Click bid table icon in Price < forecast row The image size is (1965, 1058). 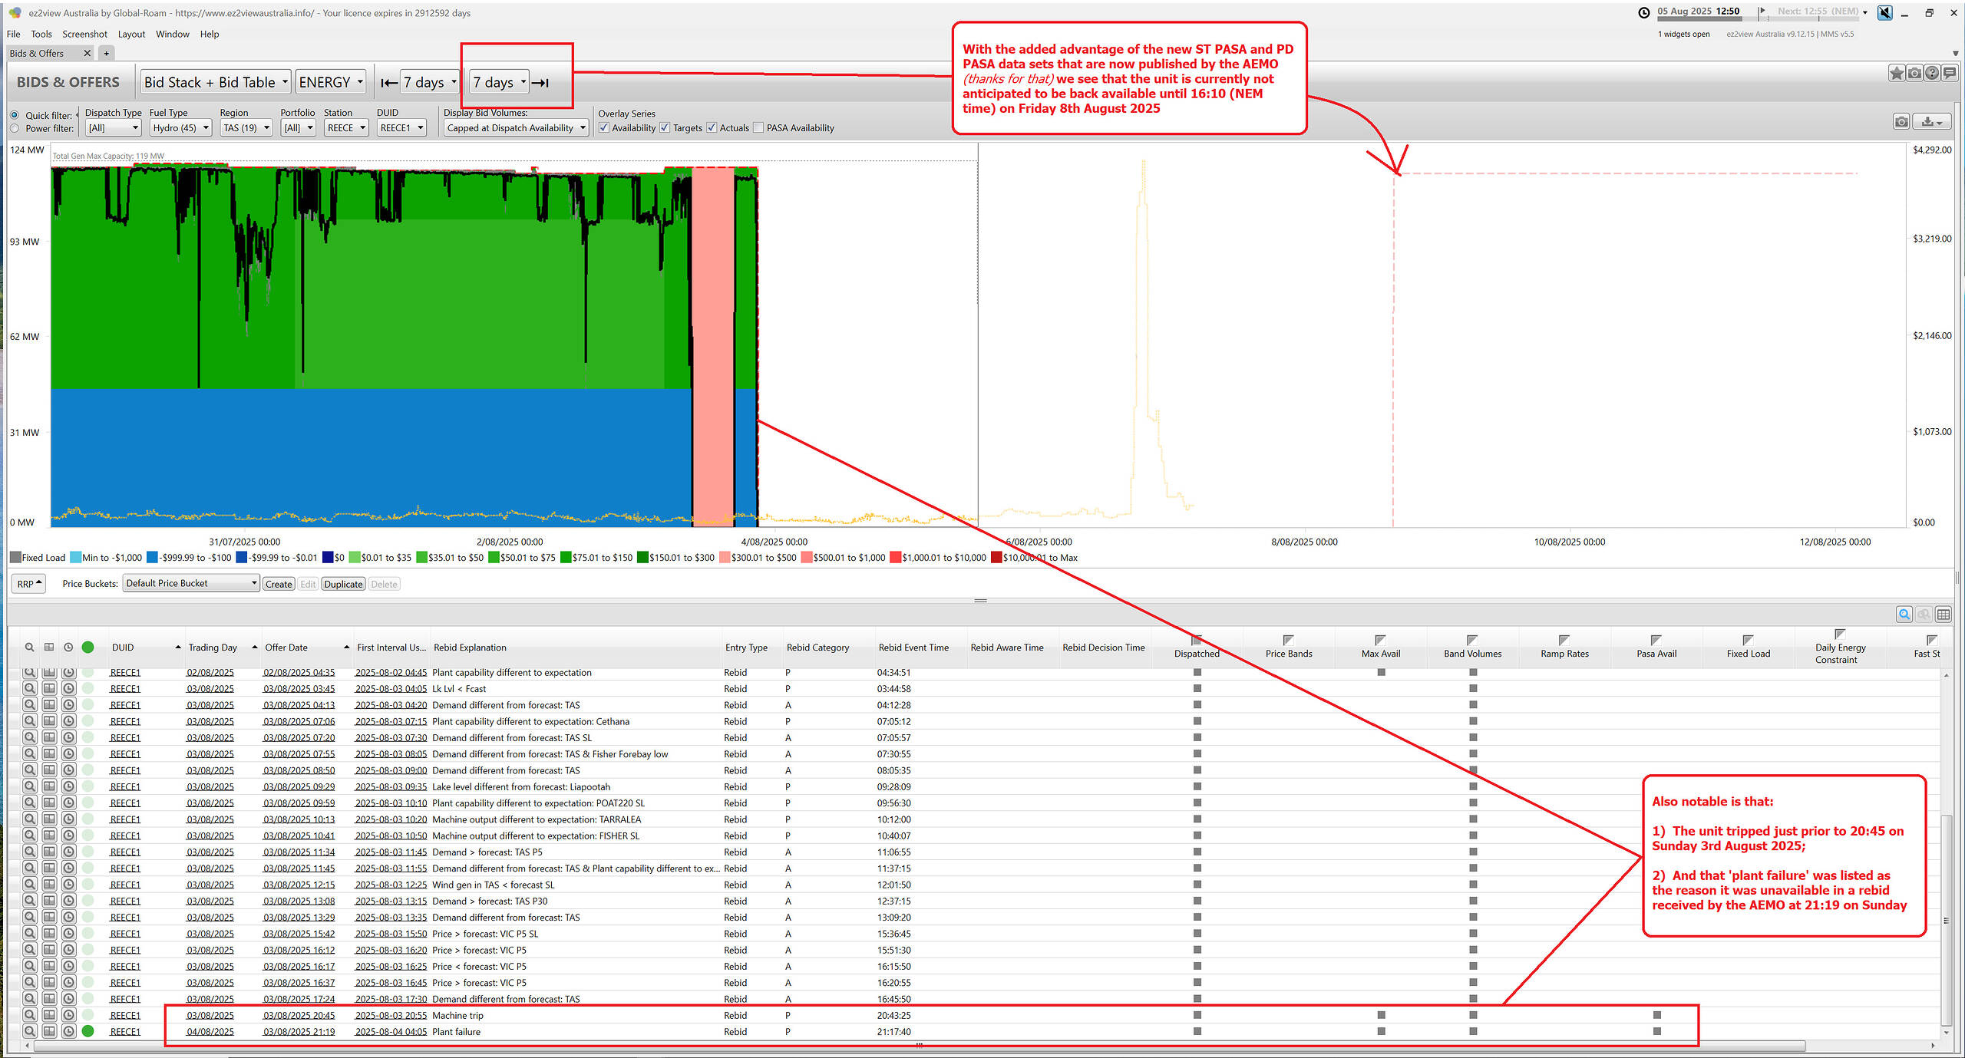point(49,966)
